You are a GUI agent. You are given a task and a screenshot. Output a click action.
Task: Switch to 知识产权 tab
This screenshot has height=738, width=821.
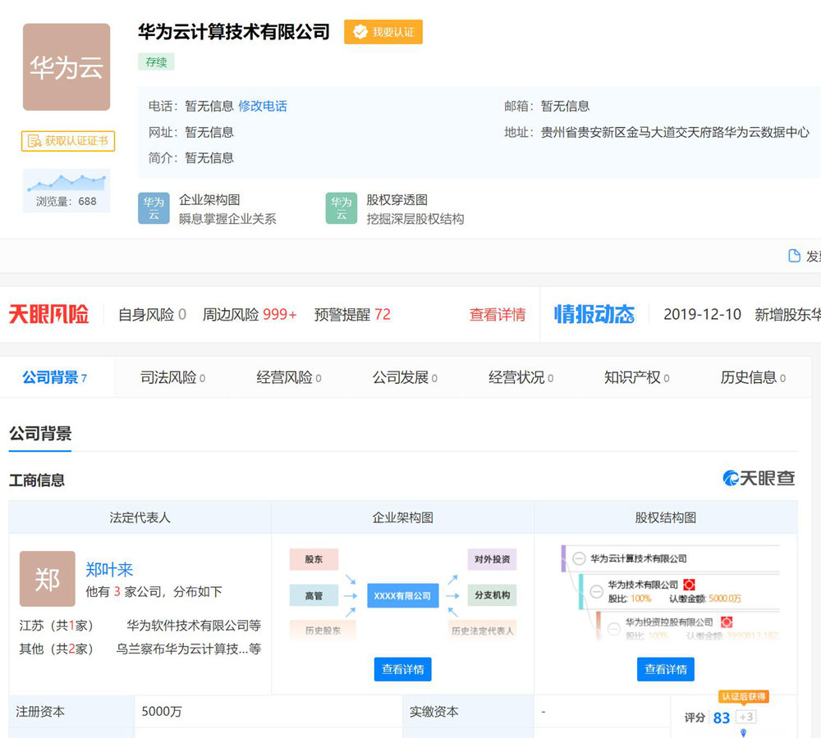pyautogui.click(x=637, y=377)
